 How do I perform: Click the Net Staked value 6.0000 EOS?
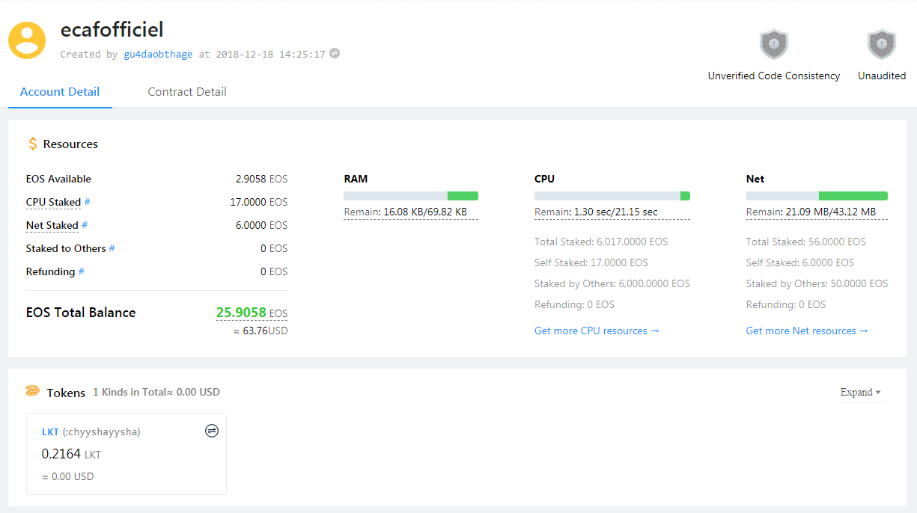[x=261, y=225]
